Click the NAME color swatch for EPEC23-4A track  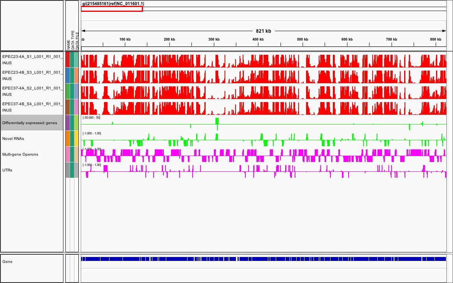click(x=68, y=60)
